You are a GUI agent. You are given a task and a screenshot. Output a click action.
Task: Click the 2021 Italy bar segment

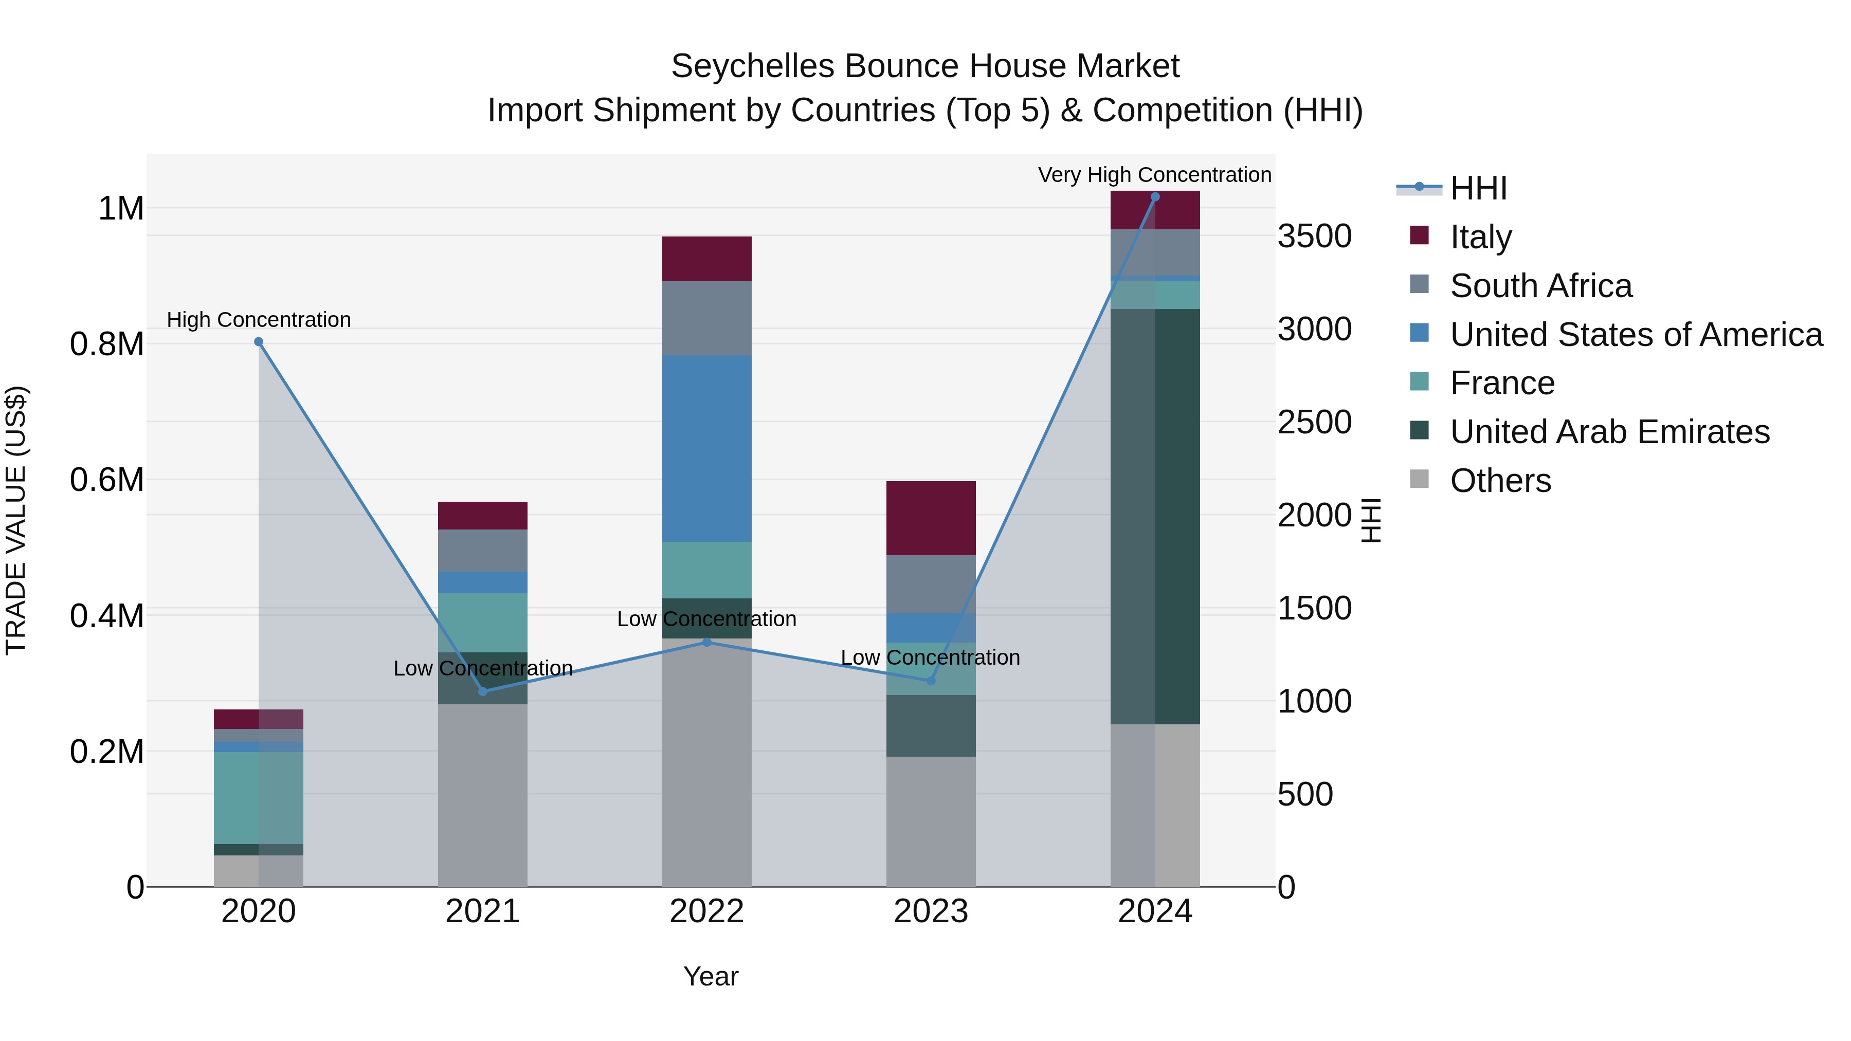point(483,516)
